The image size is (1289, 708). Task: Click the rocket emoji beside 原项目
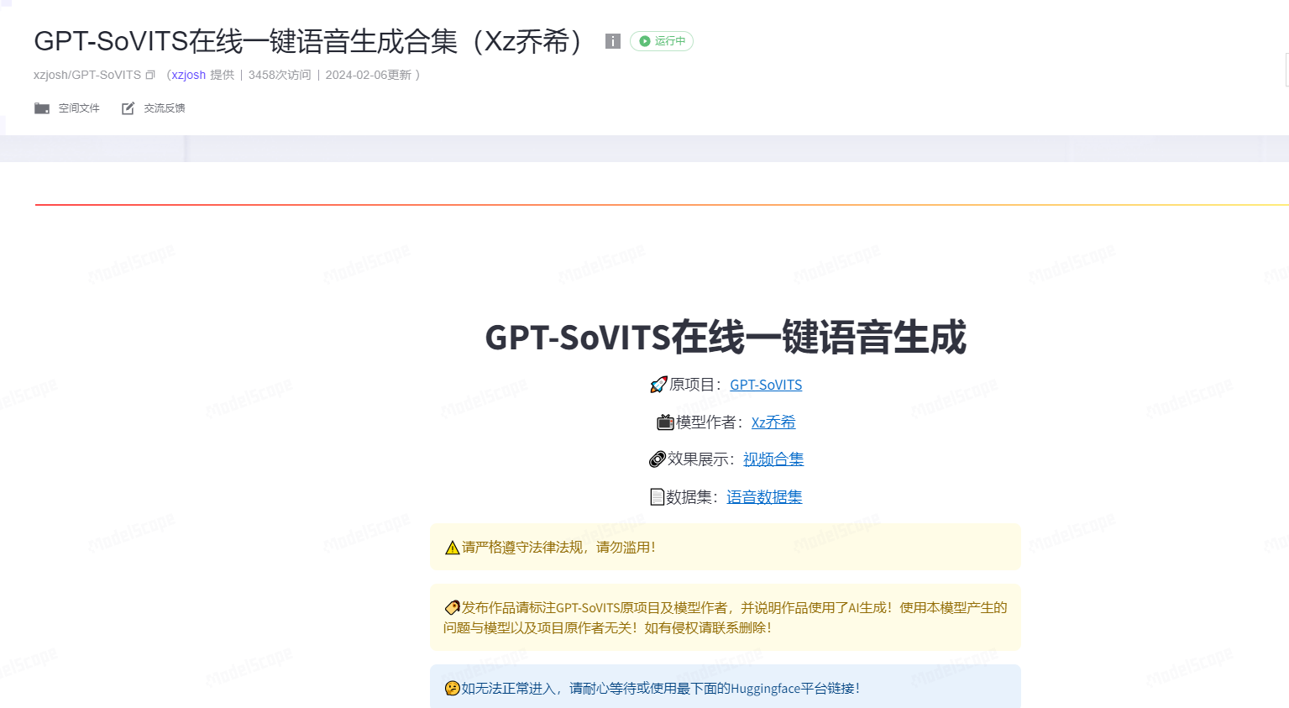point(658,385)
